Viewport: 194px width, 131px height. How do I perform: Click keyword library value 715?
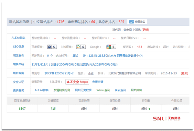click(53, 109)
